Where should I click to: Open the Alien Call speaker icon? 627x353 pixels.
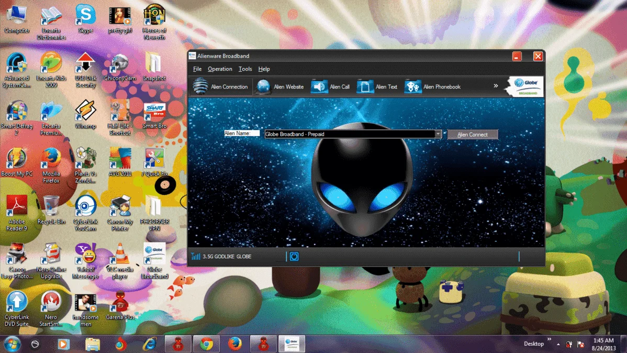(319, 86)
